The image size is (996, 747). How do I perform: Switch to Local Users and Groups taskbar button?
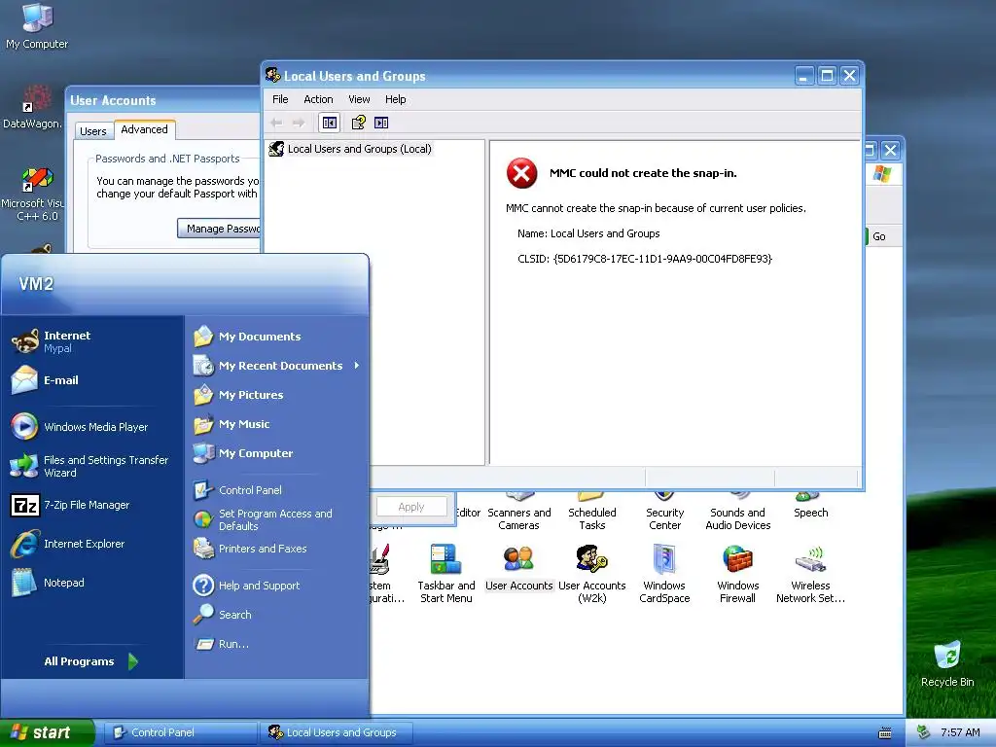337,732
